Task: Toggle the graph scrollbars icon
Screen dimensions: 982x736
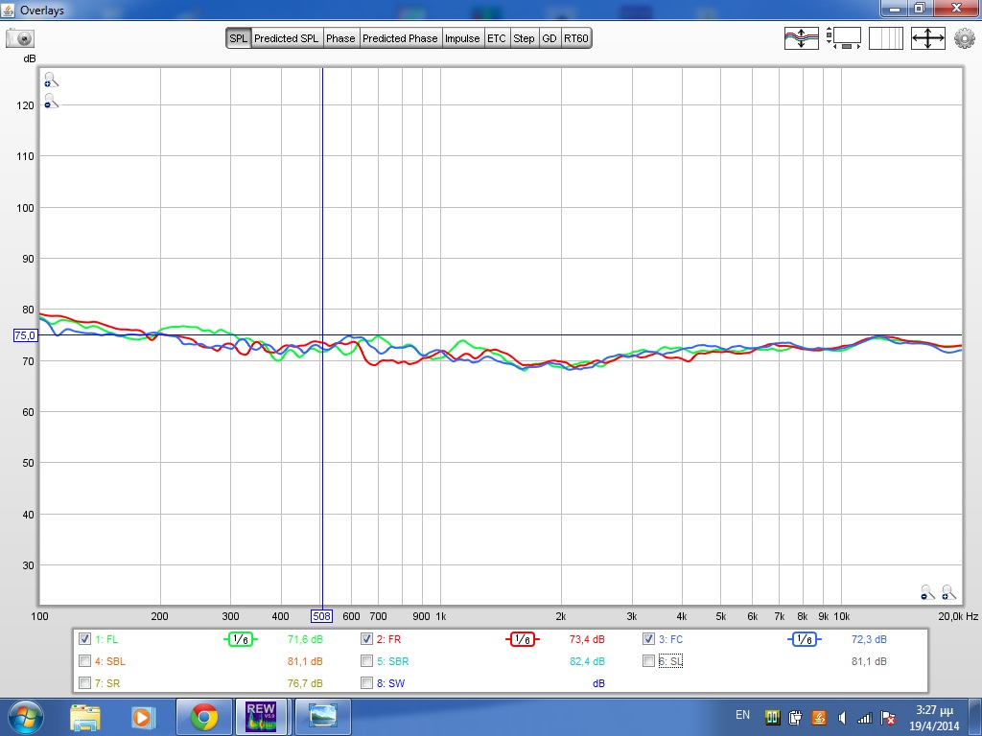Action: [846, 38]
